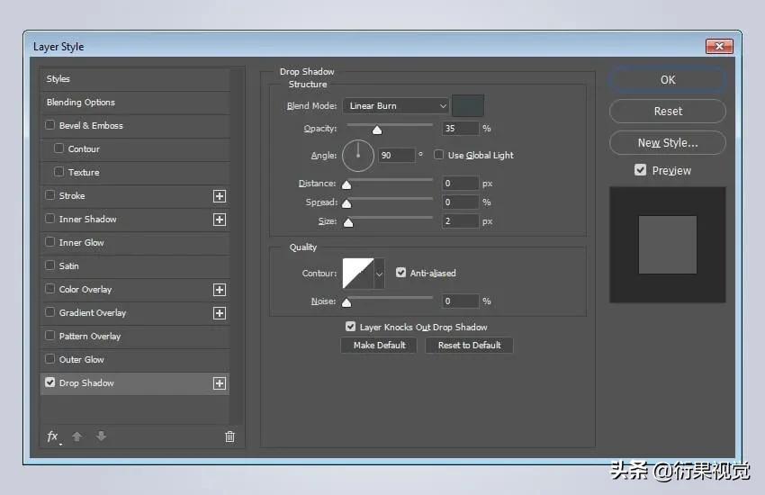
Task: Open the fx effects menu icon
Action: [53, 436]
